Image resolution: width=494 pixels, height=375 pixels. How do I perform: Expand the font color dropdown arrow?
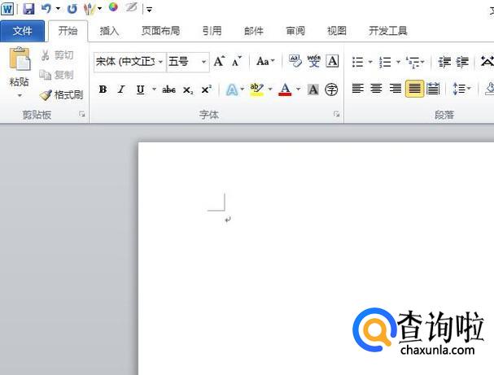pyautogui.click(x=298, y=89)
